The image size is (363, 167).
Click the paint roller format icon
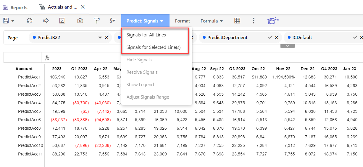pyautogui.click(x=97, y=21)
